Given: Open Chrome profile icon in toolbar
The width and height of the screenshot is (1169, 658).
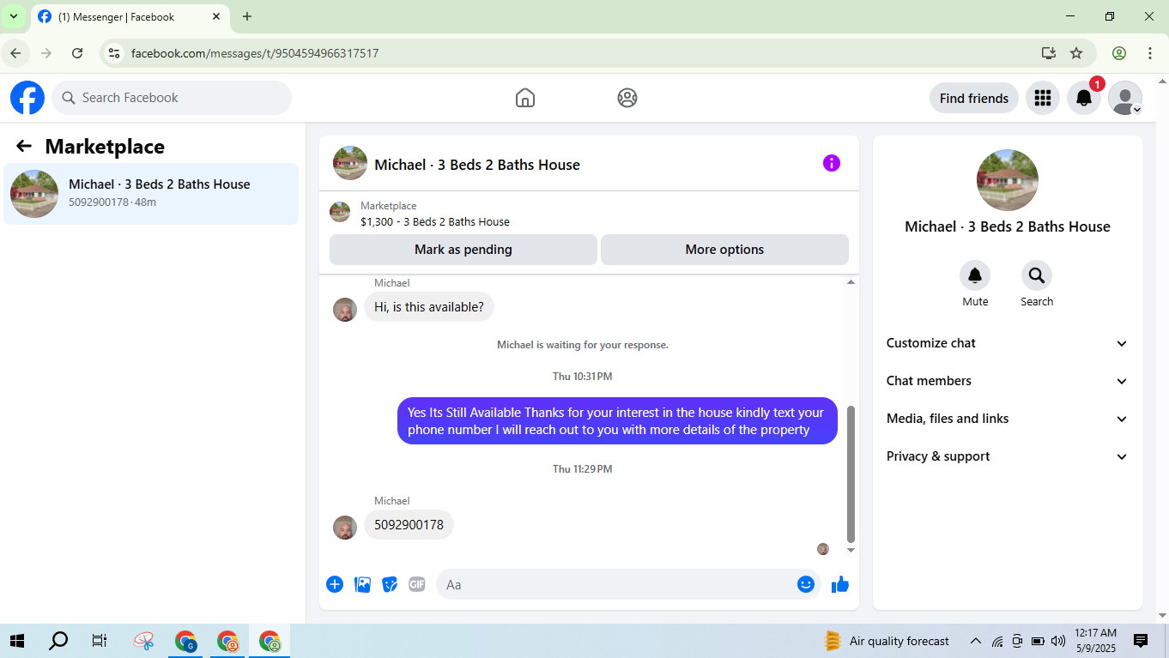Looking at the screenshot, I should click(x=1119, y=53).
